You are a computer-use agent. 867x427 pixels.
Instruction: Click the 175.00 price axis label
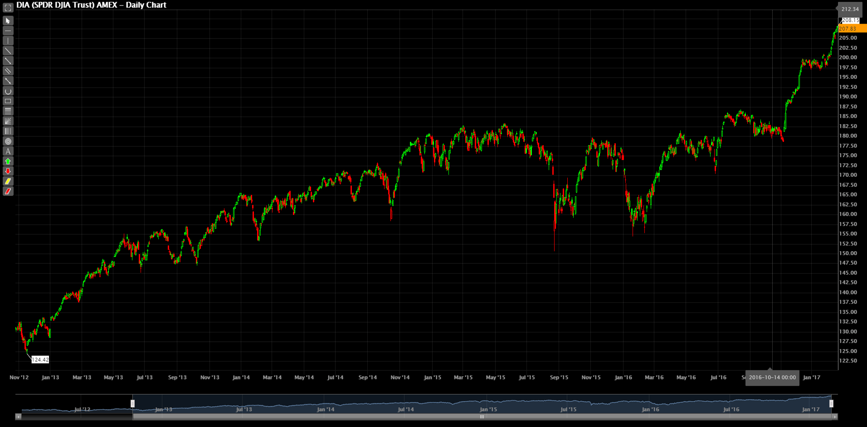848,155
